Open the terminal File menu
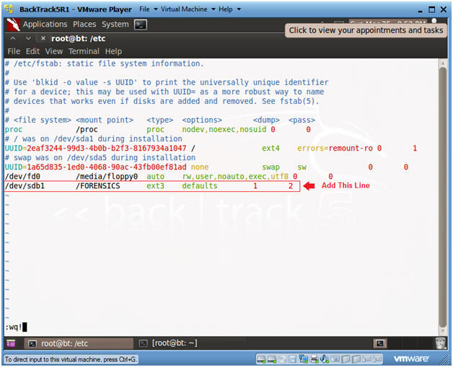 [14, 51]
